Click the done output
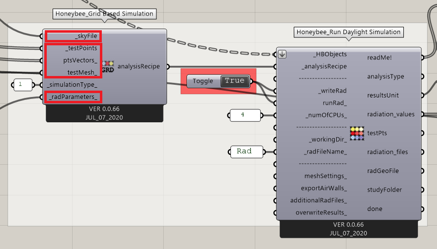Screen dimensions: 437x249 coord(375,209)
